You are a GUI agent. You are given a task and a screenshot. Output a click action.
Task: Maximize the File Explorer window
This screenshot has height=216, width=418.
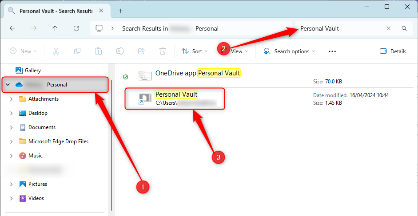(387, 7)
